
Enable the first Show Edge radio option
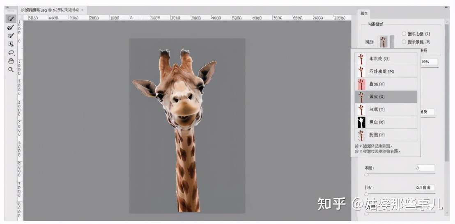pyautogui.click(x=404, y=34)
